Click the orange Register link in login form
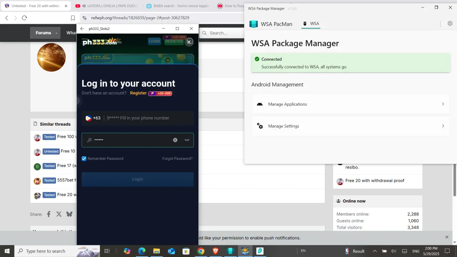Screen dimensions: 457x257 (x=138, y=93)
